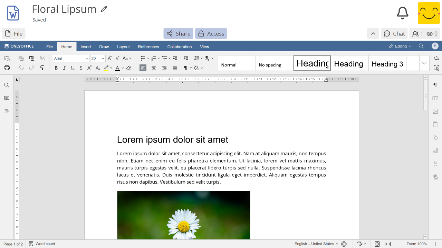Click the pencil icon to rename Floral Lipsum

[104, 9]
